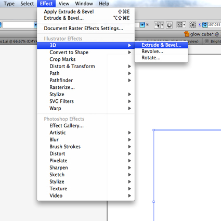Expand the SVG Filters submenu arrow

tap(129, 101)
